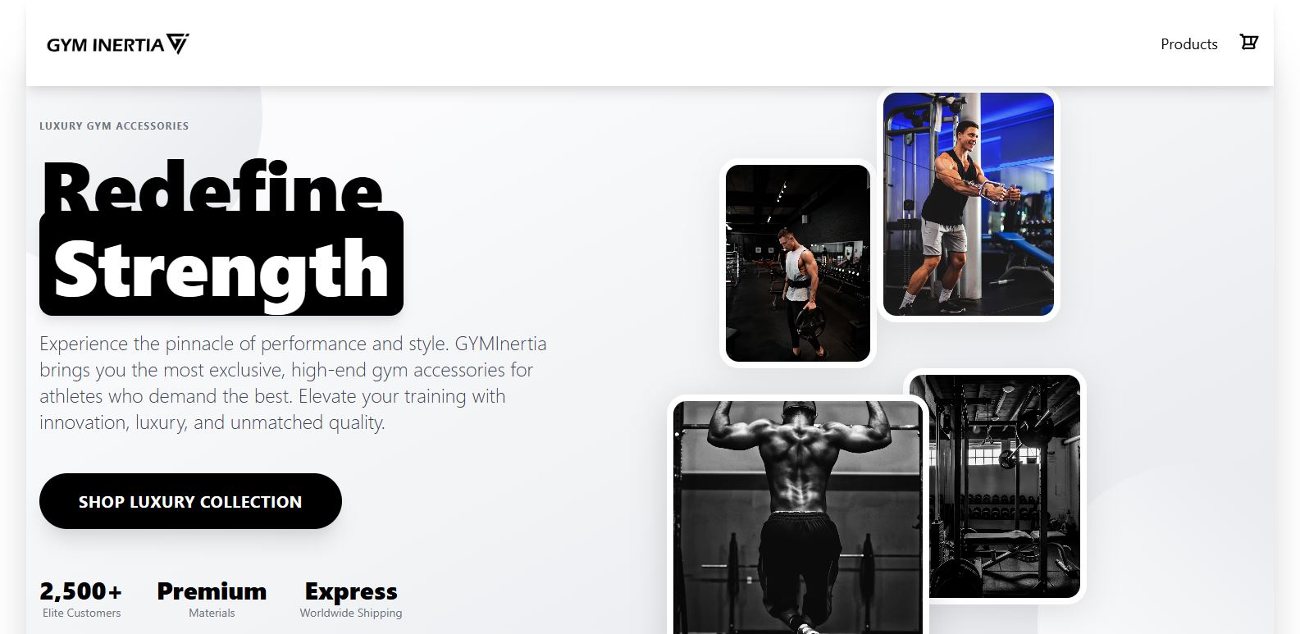Click the white header bar empty area

(656, 43)
